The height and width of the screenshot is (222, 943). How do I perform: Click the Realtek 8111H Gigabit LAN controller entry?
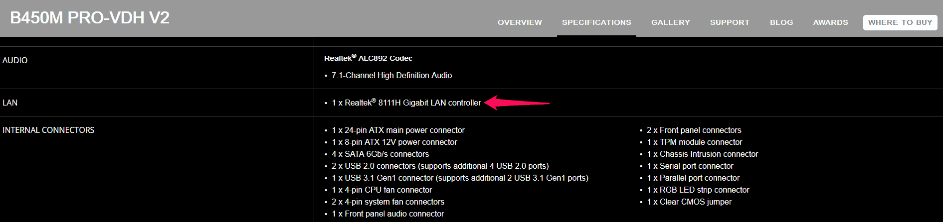(x=406, y=103)
